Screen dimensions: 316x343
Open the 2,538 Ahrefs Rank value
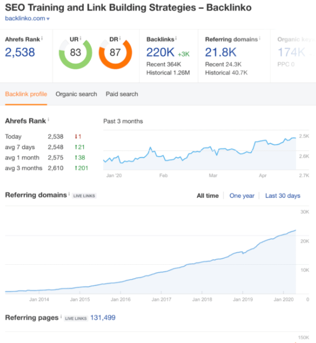coord(20,53)
